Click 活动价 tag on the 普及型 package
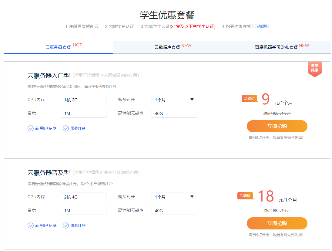The height and width of the screenshot is (251, 332). click(245, 196)
